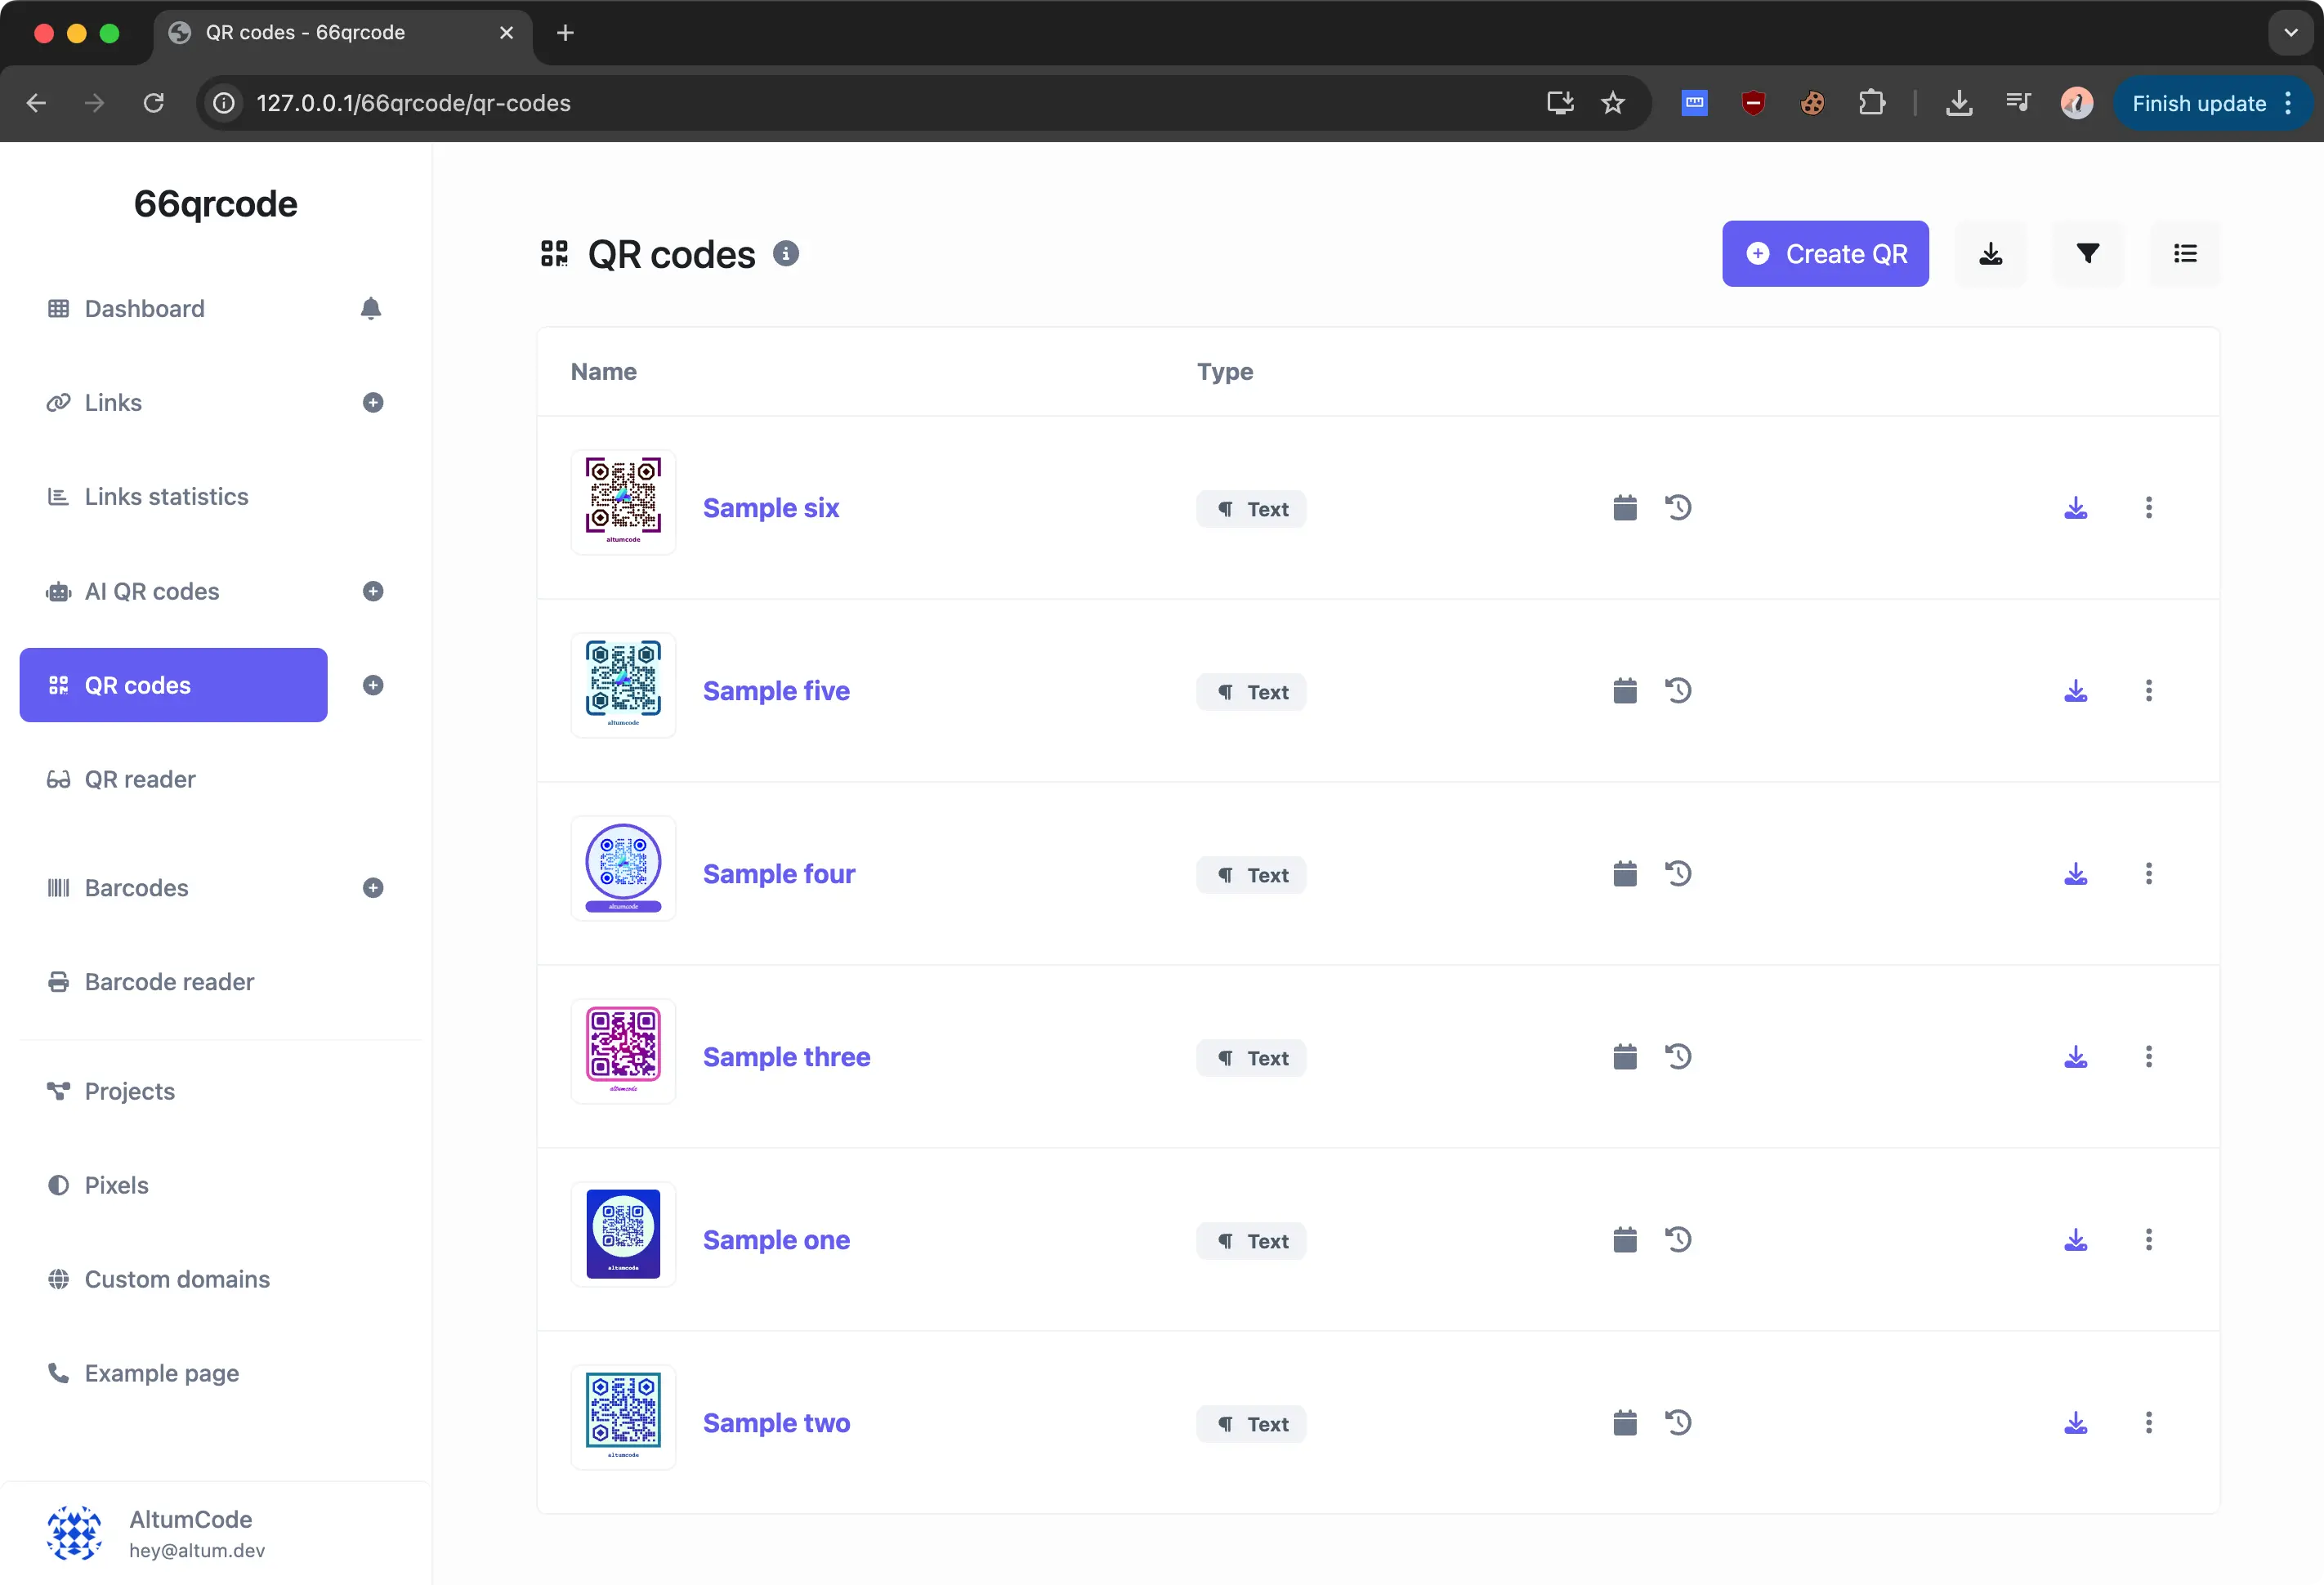Click the plus icon next to Barcodes
Image resolution: width=2324 pixels, height=1585 pixels.
click(373, 888)
